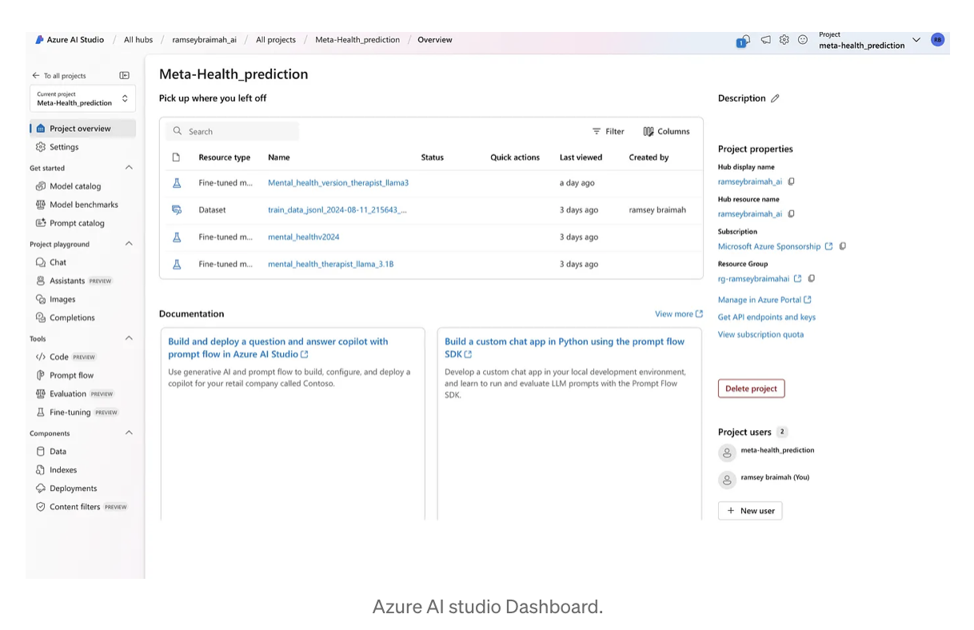Viewport: 974px width, 630px height.
Task: Open the mental_healthv2024 fine-tuned model link
Action: click(303, 237)
